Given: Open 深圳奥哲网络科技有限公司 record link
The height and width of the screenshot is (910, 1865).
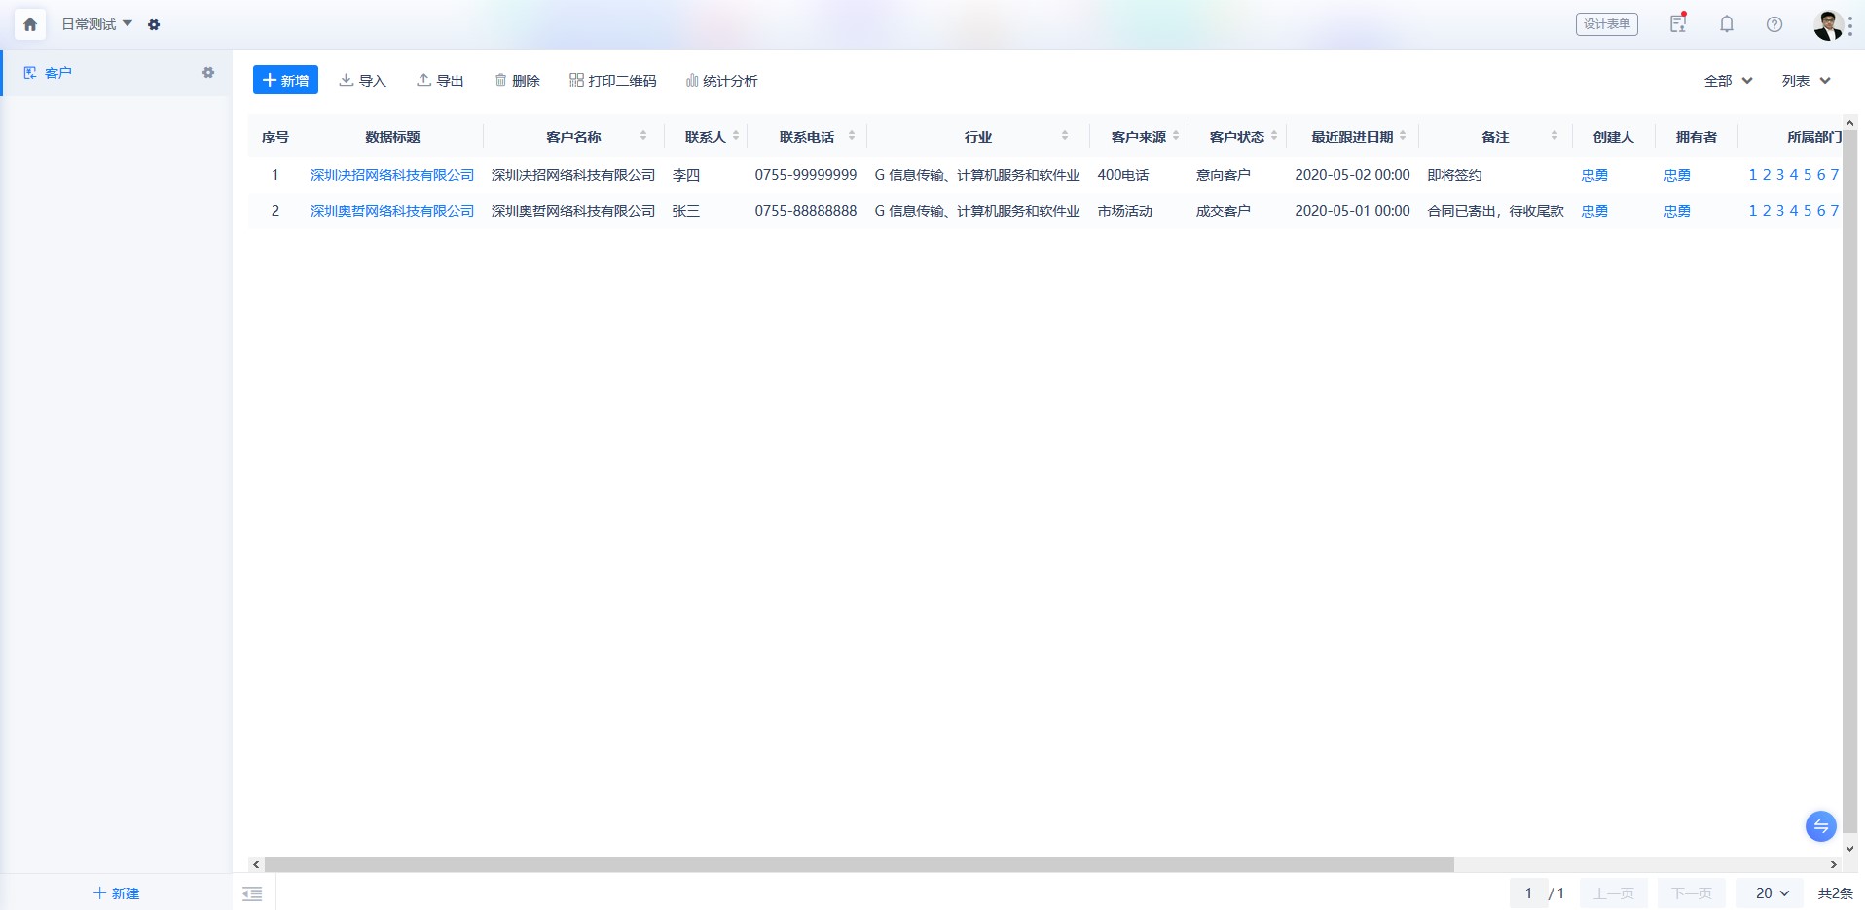Looking at the screenshot, I should (x=392, y=211).
